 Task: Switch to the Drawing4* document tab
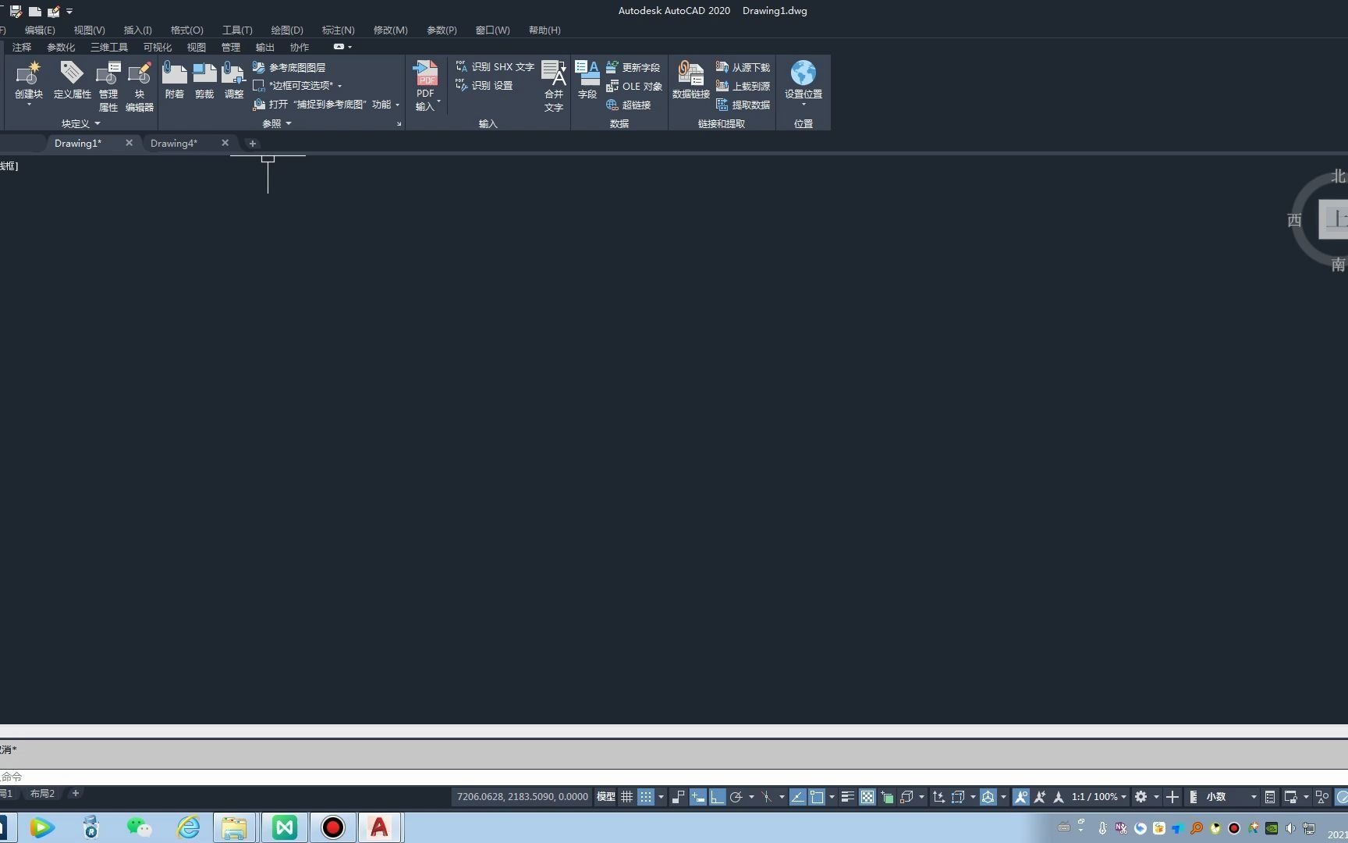pos(174,143)
